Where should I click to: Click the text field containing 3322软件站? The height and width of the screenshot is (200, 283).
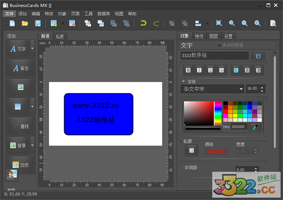point(215,56)
